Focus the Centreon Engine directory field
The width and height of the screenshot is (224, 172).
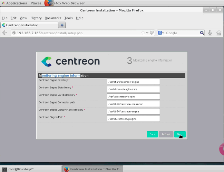pyautogui.click(x=134, y=82)
